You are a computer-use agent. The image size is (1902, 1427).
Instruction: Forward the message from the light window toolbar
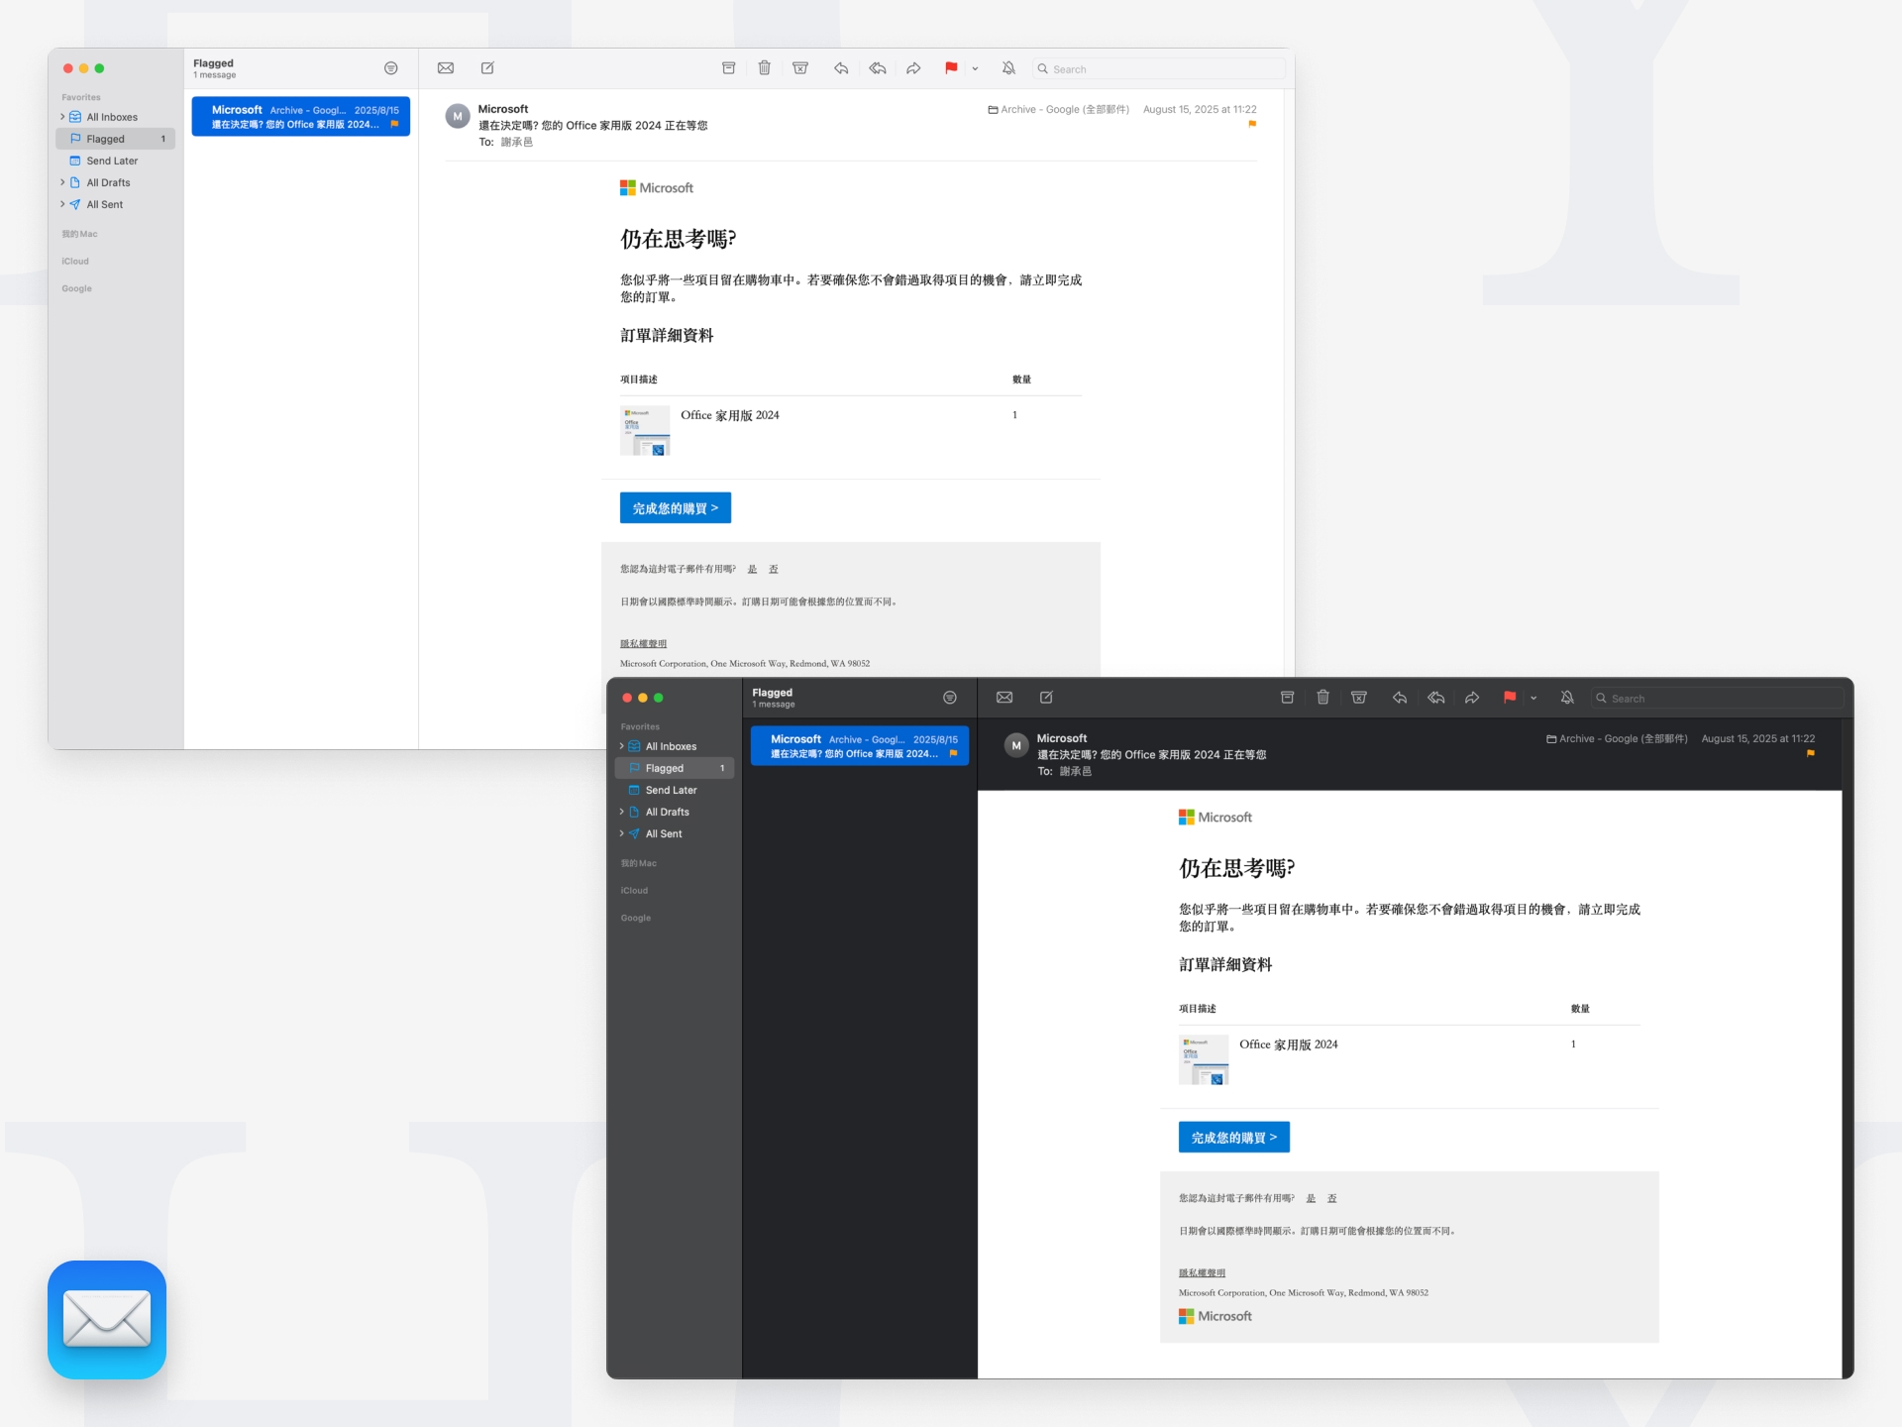click(x=913, y=68)
